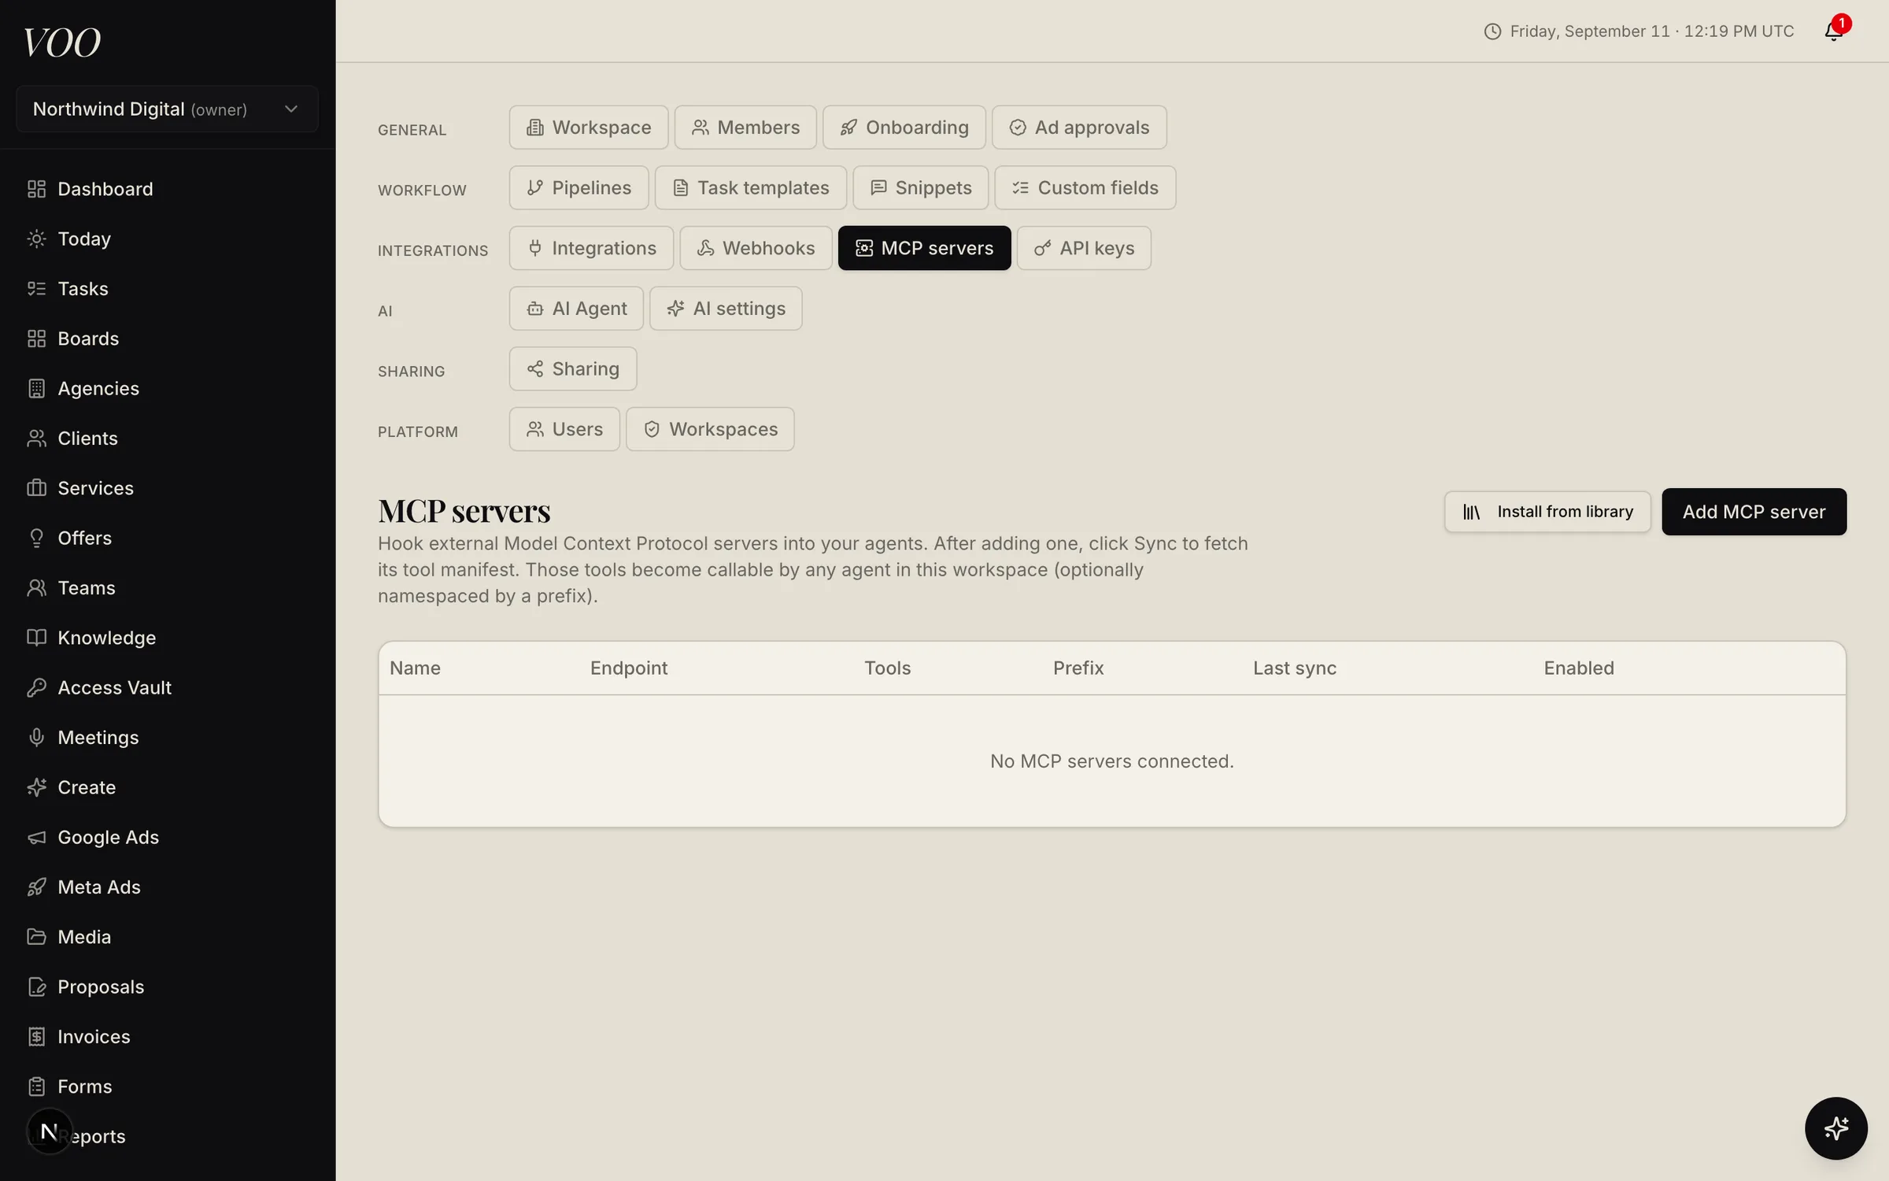Click the Access Vault key icon
The width and height of the screenshot is (1889, 1181).
pyautogui.click(x=36, y=687)
